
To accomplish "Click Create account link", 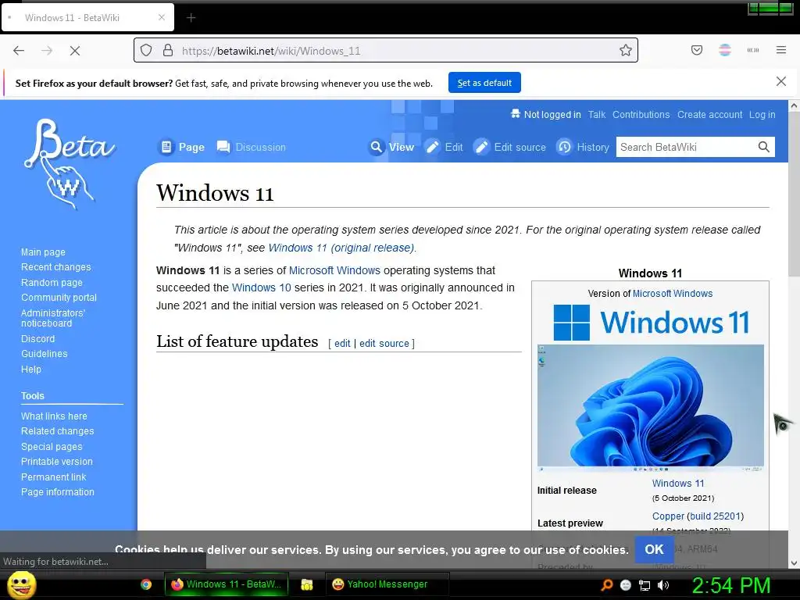I will point(709,114).
